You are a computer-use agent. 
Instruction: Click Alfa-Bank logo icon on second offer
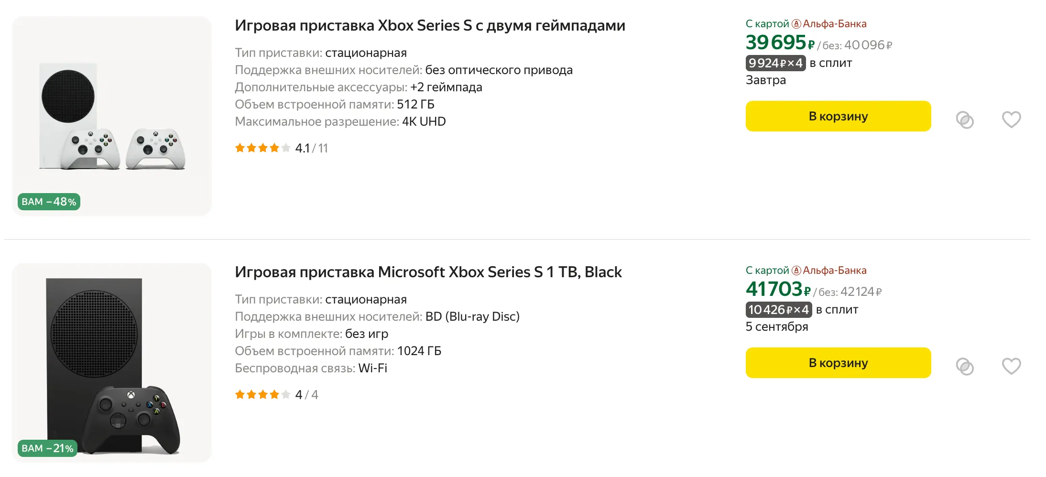796,271
